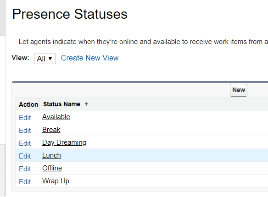Select the highlighted Lunch table row
268x197 pixels.
pos(142,155)
